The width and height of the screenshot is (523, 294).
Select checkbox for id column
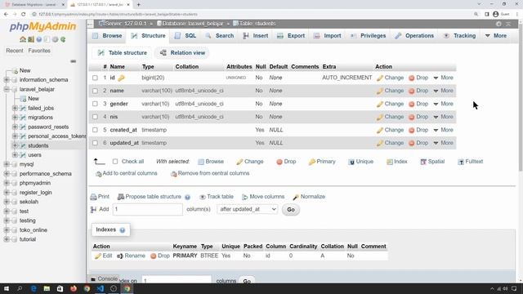tap(95, 78)
